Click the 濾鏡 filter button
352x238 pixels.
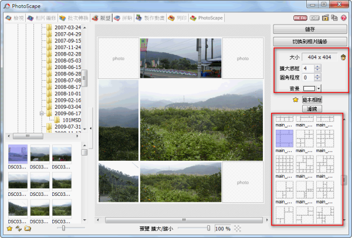pyautogui.click(x=312, y=109)
